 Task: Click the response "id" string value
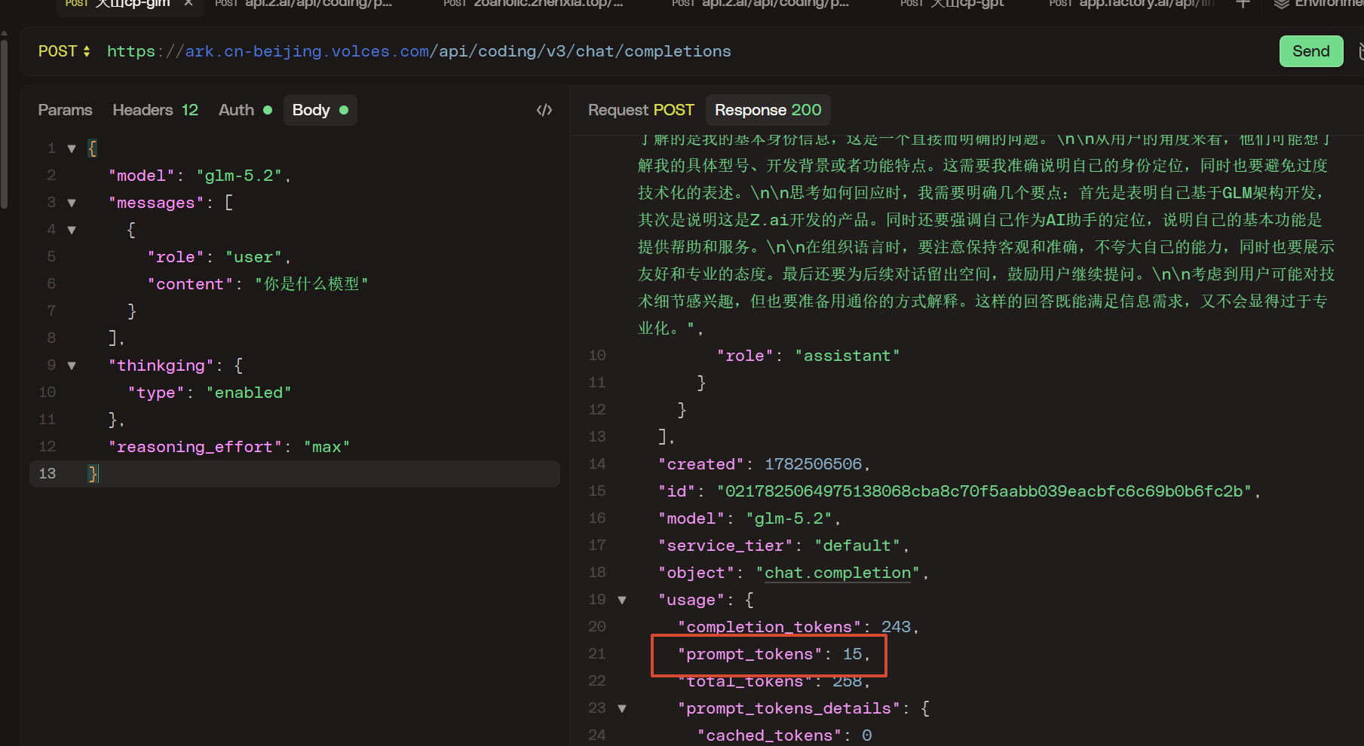tap(984, 491)
